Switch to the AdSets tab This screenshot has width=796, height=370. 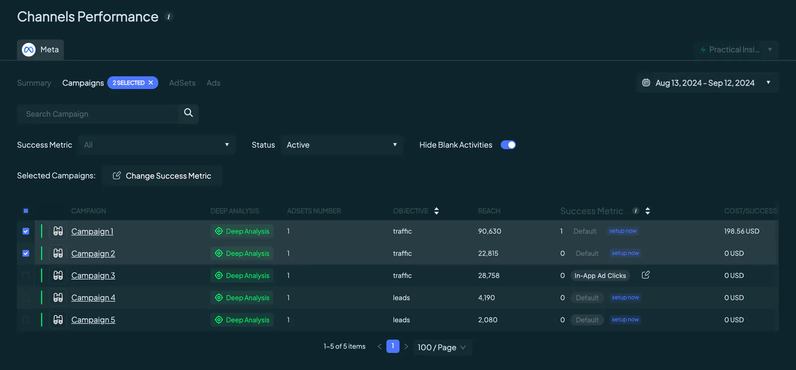[x=182, y=83]
